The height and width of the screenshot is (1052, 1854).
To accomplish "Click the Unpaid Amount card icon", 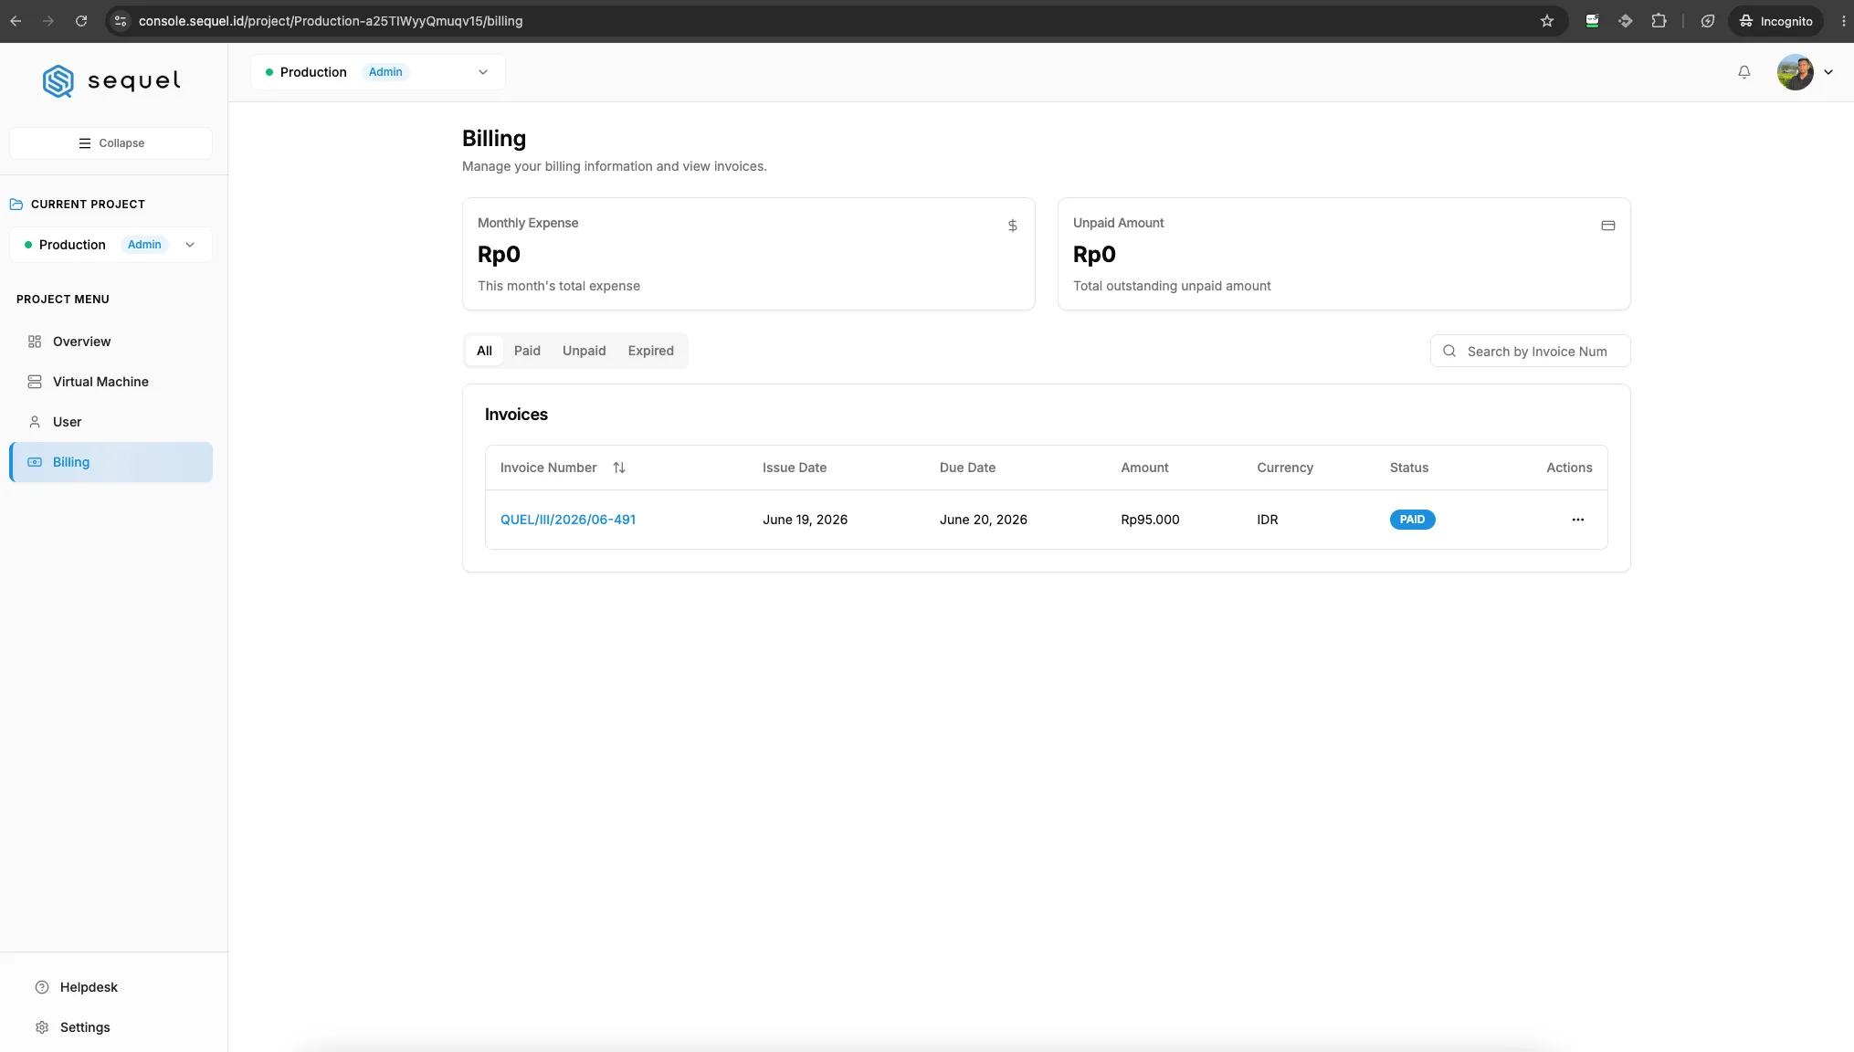I will click(x=1607, y=226).
